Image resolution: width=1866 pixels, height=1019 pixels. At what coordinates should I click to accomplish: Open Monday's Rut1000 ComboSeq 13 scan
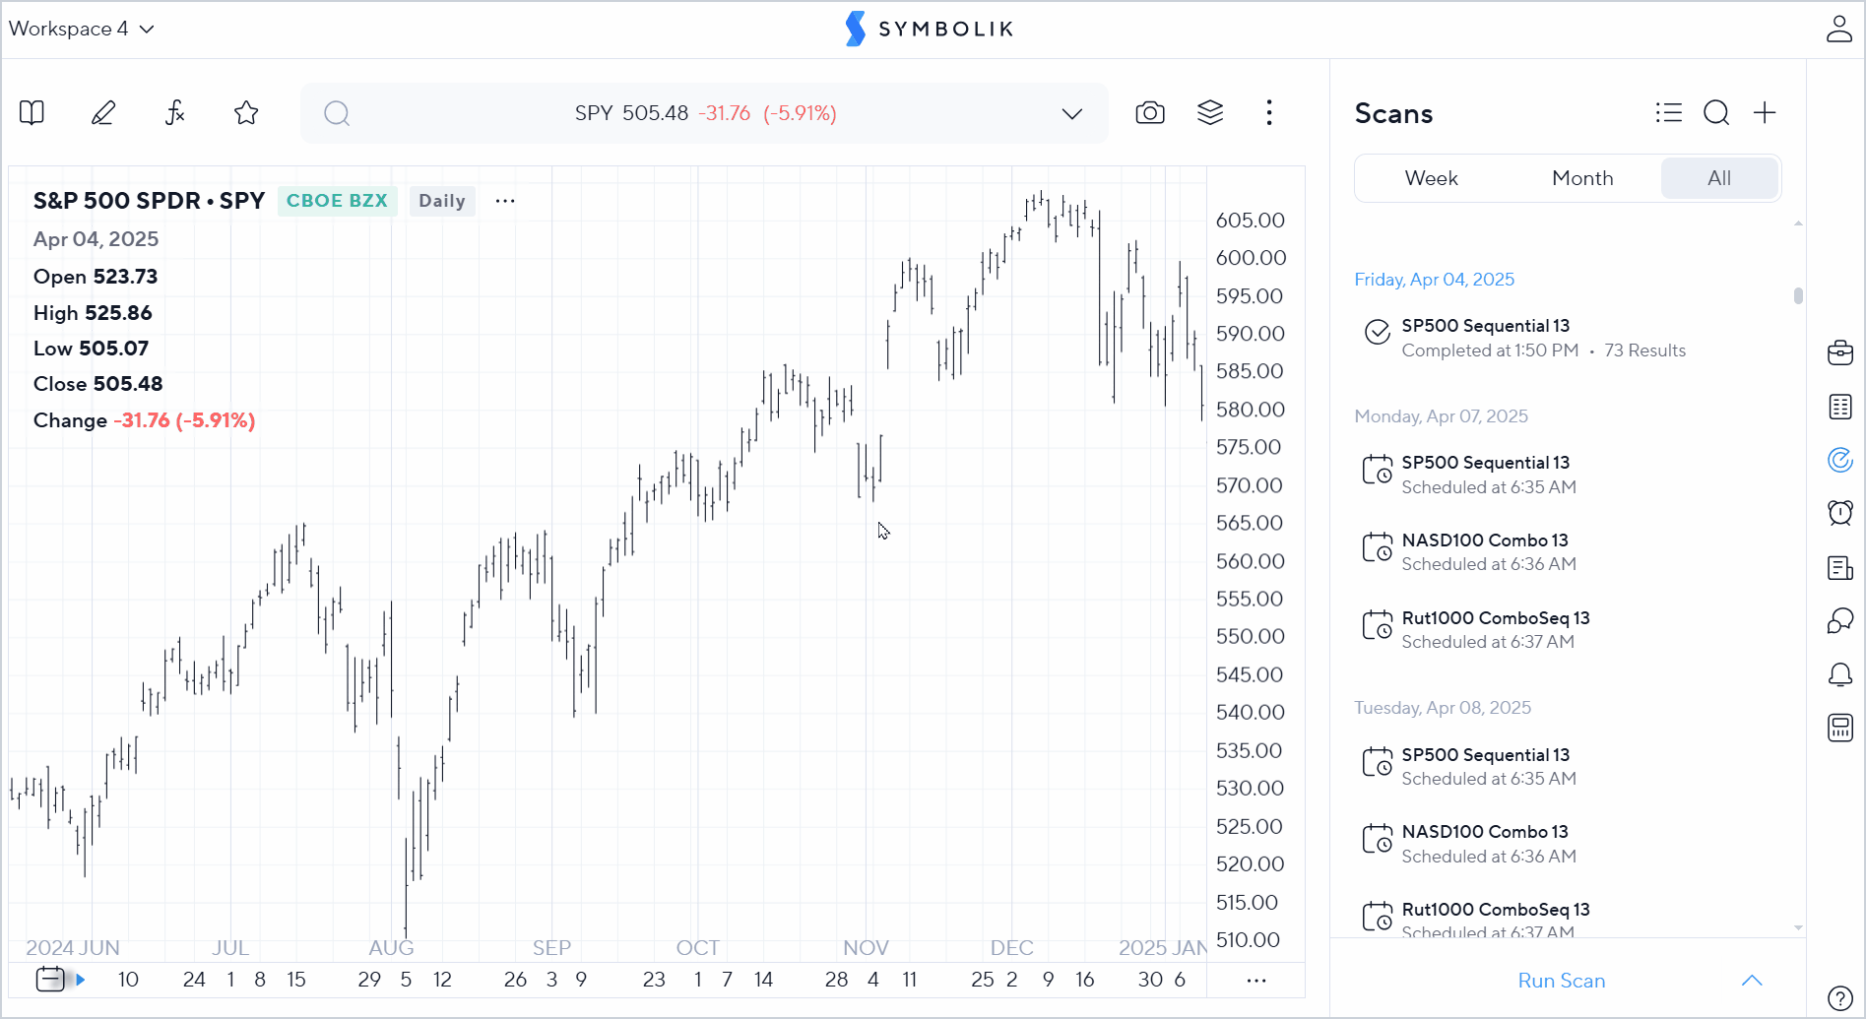1568,630
